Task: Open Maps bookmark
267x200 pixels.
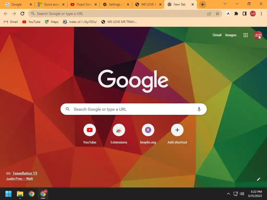Action: coord(52,22)
